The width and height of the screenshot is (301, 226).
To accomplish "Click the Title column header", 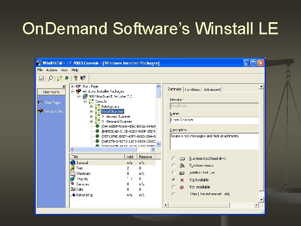I will (x=97, y=157).
